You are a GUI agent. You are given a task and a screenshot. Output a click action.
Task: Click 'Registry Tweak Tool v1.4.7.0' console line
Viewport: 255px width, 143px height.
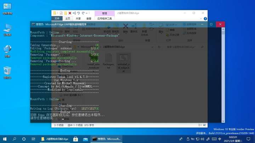[x=65, y=77]
